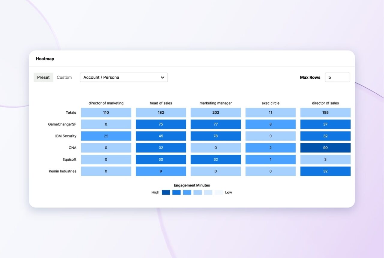Click the Equisoft row label
384x258 pixels.
[69, 159]
